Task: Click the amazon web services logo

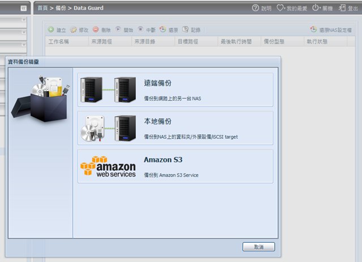Action: tap(108, 167)
